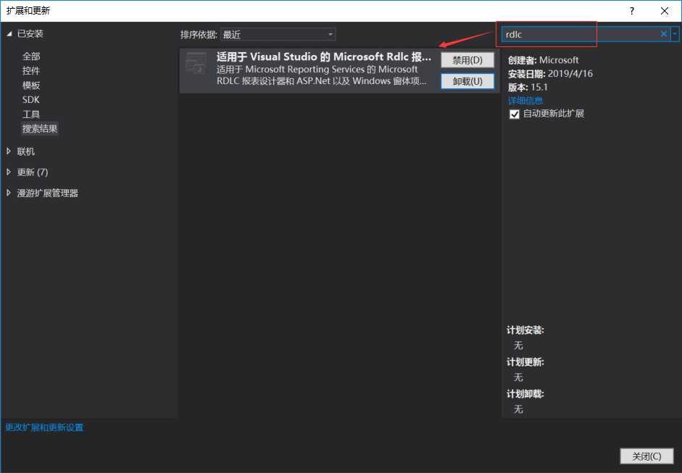Open the search box dropdown arrow

pyautogui.click(x=675, y=34)
